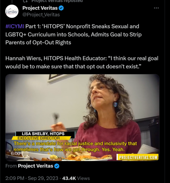Click the repost arrows icon above the tweet

click(x=25, y=1)
